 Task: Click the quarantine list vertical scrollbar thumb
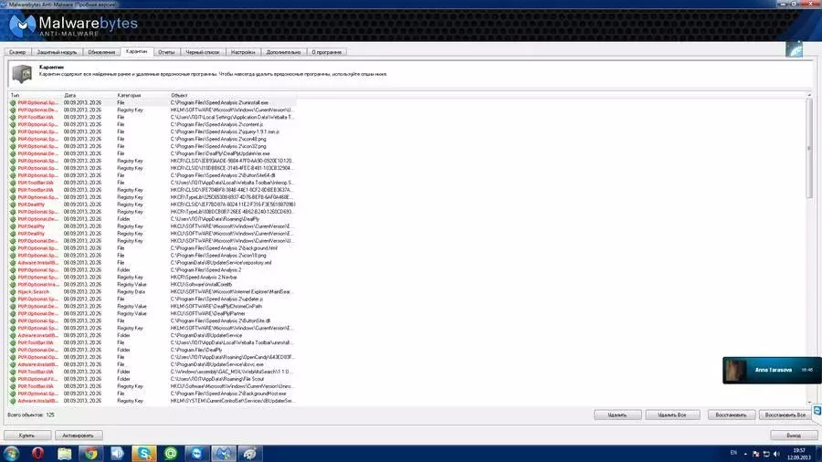809,148
